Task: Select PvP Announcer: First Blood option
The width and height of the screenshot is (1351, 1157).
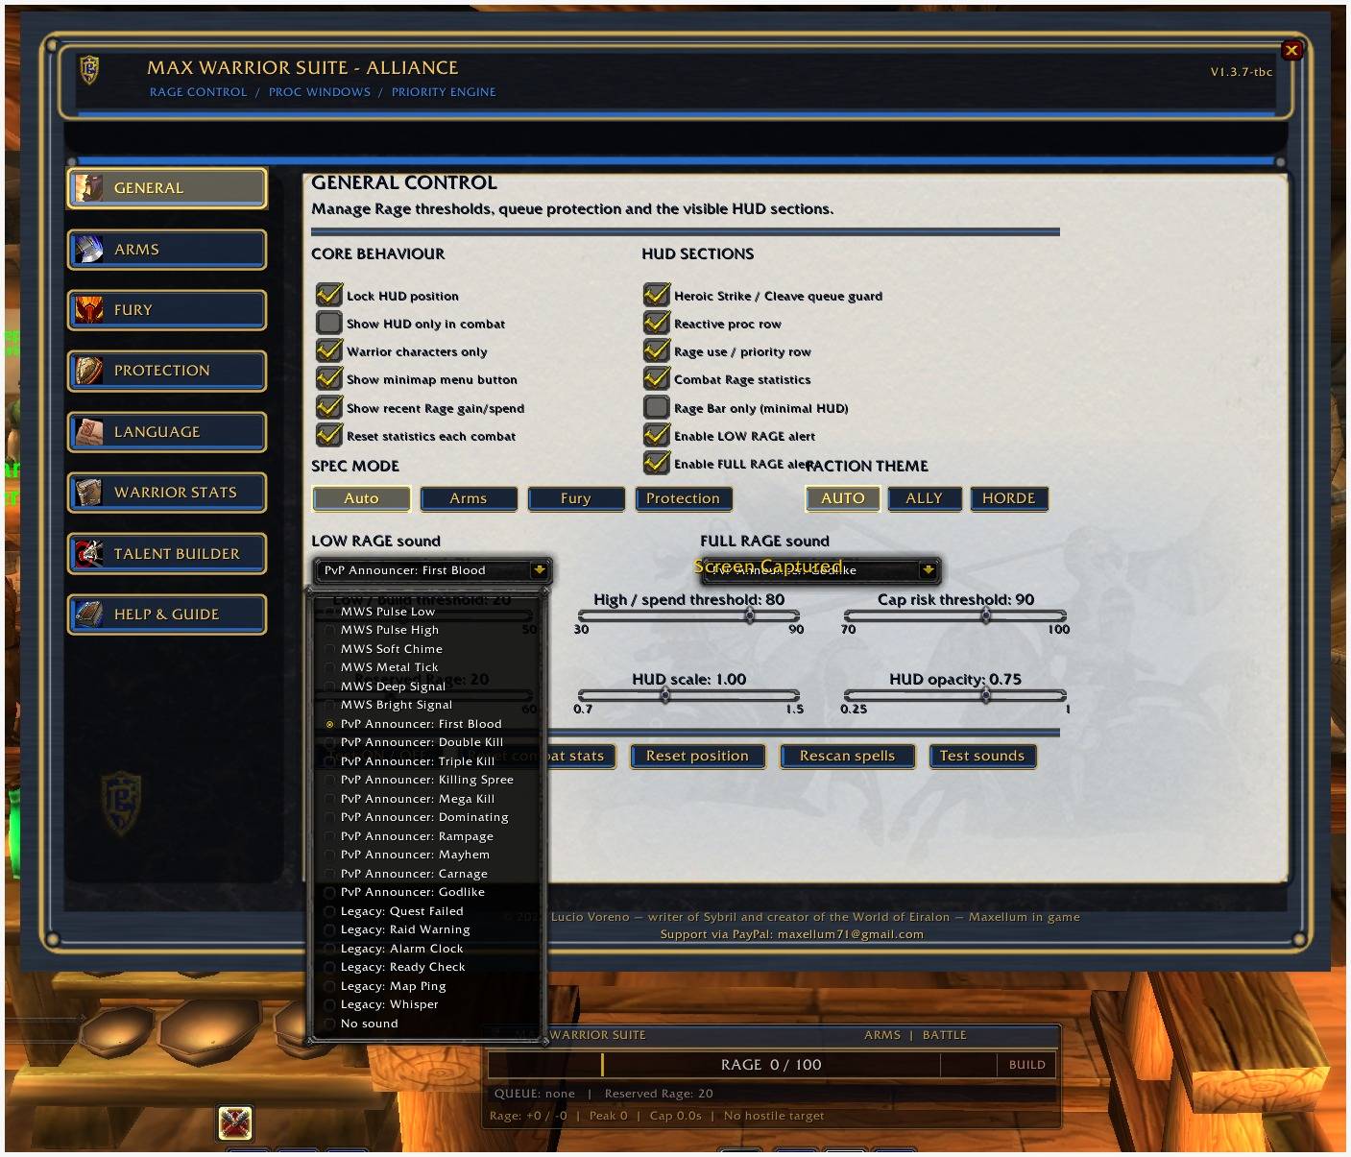Action: [428, 724]
